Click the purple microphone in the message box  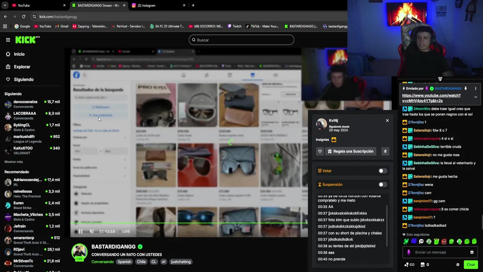[x=409, y=252]
